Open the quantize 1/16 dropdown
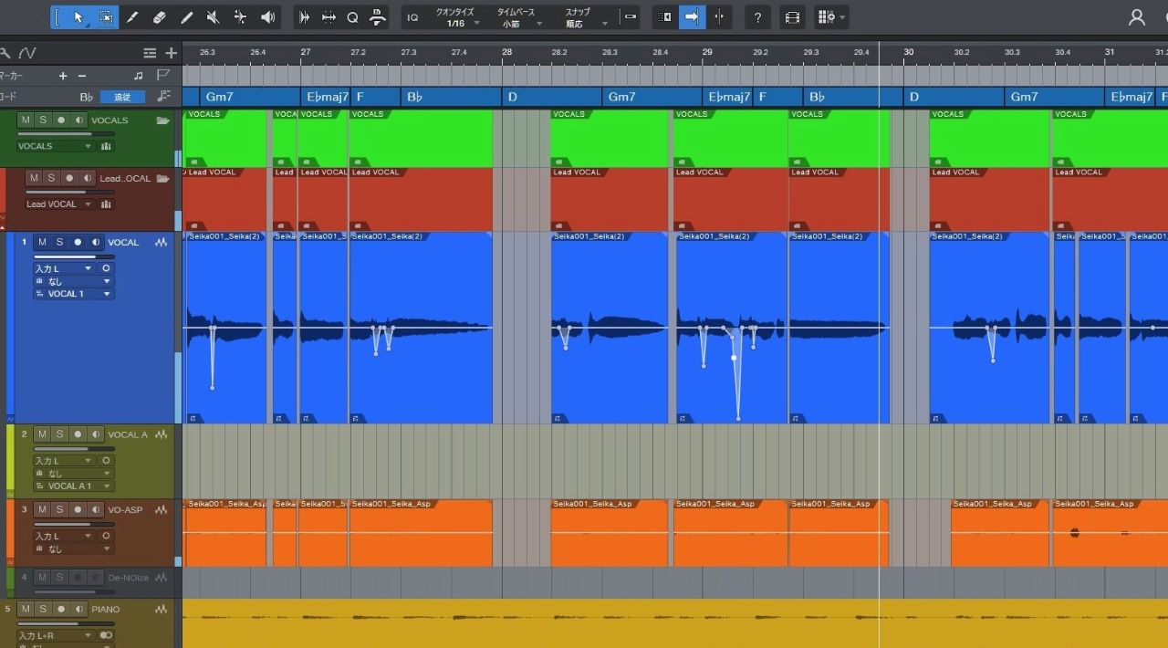Screen dimensions: 1168x648 (455, 17)
